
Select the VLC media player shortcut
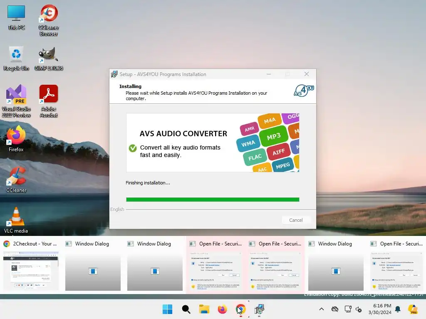pos(16,220)
